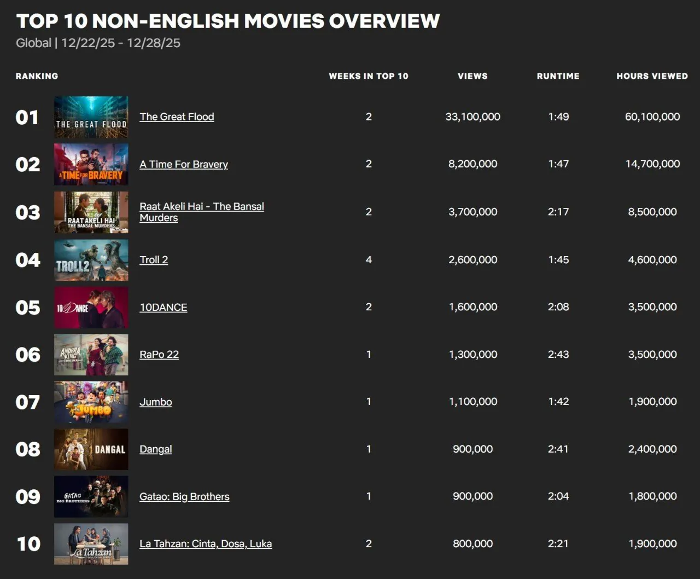The height and width of the screenshot is (579, 700).
Task: Open The Great Flood poster thumbnail
Action: point(91,117)
